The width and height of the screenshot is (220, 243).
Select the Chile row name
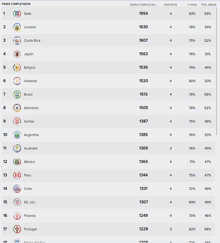[28, 189]
